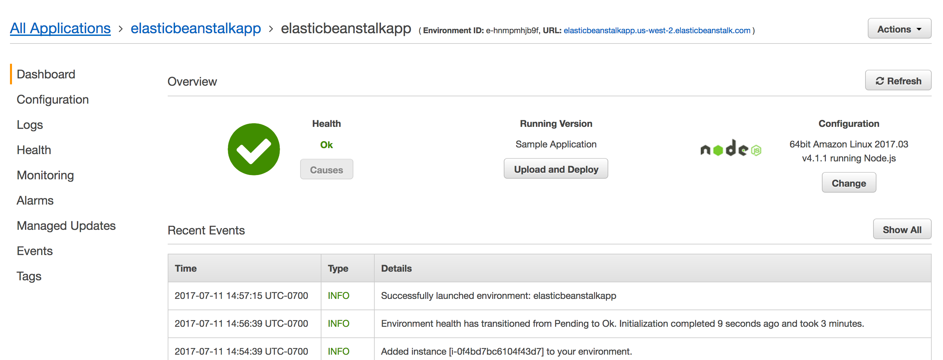Click the Upload and Deploy button
943x360 pixels.
point(556,169)
